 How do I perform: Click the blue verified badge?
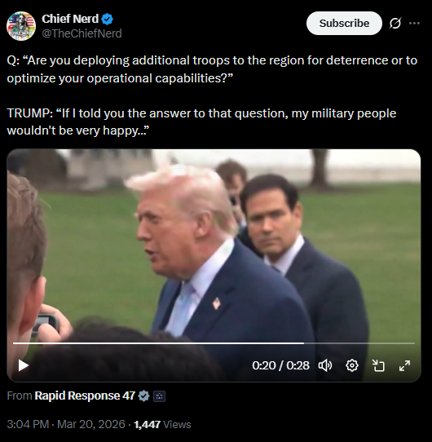pos(107,20)
